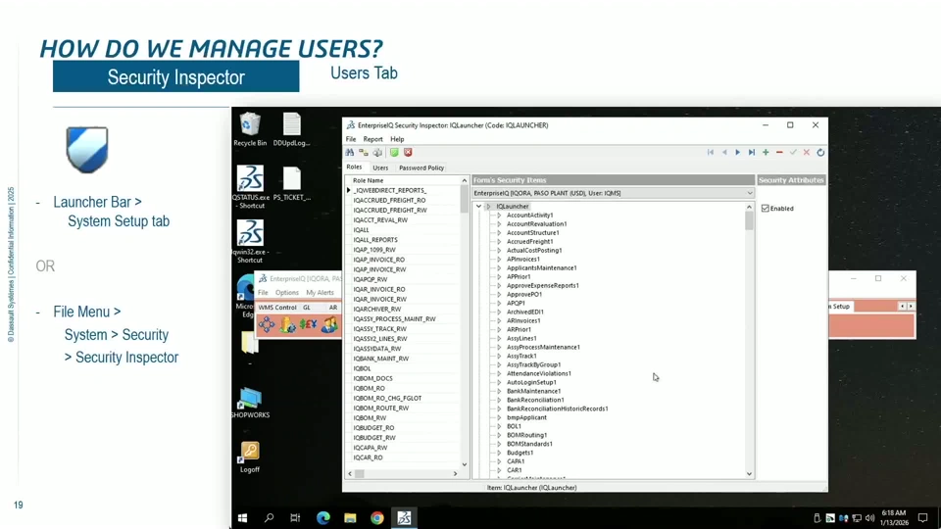Select the DDUpdLog desktop file icon
Viewport: 941px width, 529px height.
coord(292,129)
